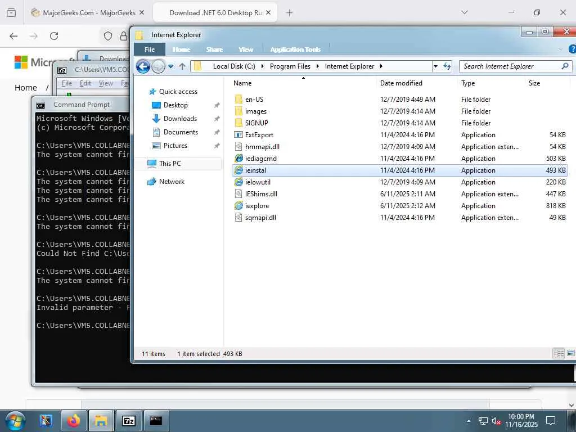Viewport: 576px width, 432px height.
Task: Expand address bar history dropdown
Action: [x=436, y=66]
